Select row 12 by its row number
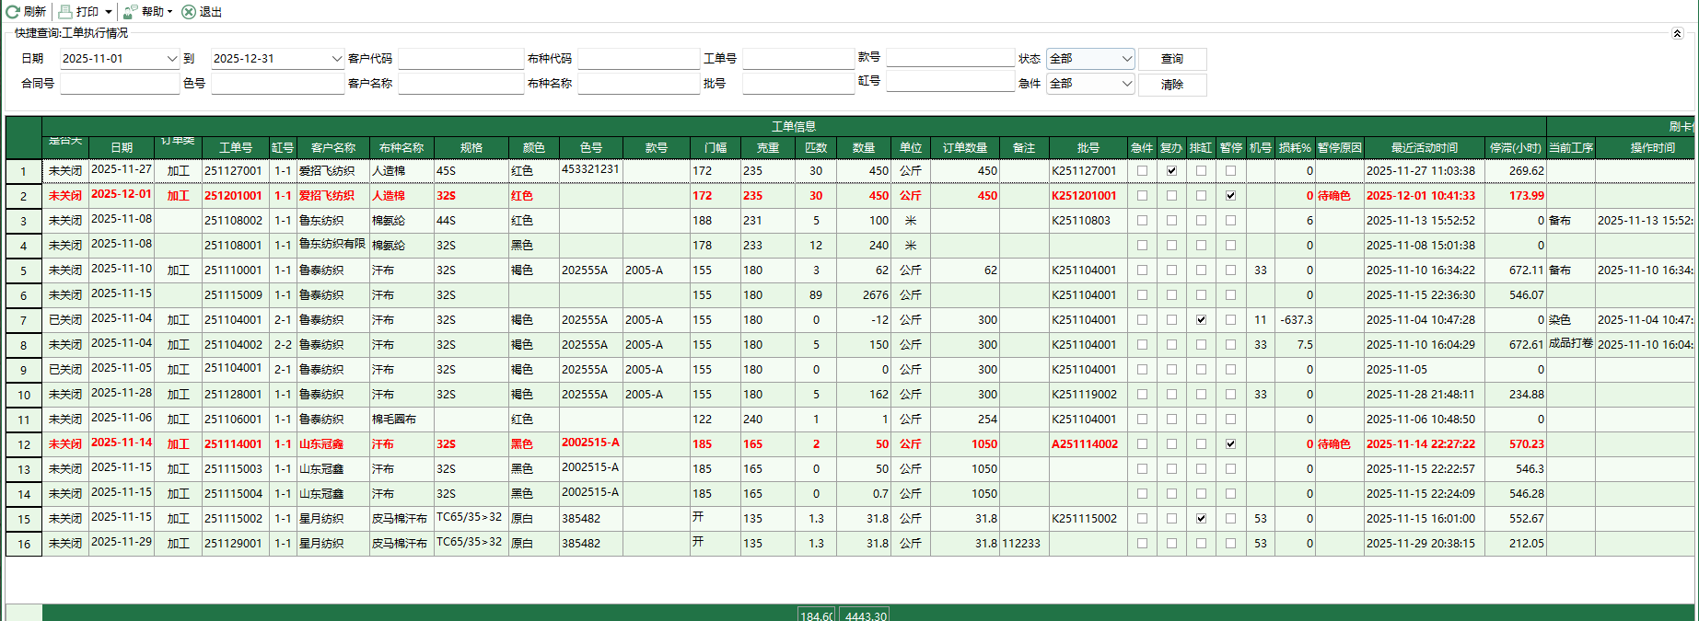The image size is (1699, 621). [24, 445]
